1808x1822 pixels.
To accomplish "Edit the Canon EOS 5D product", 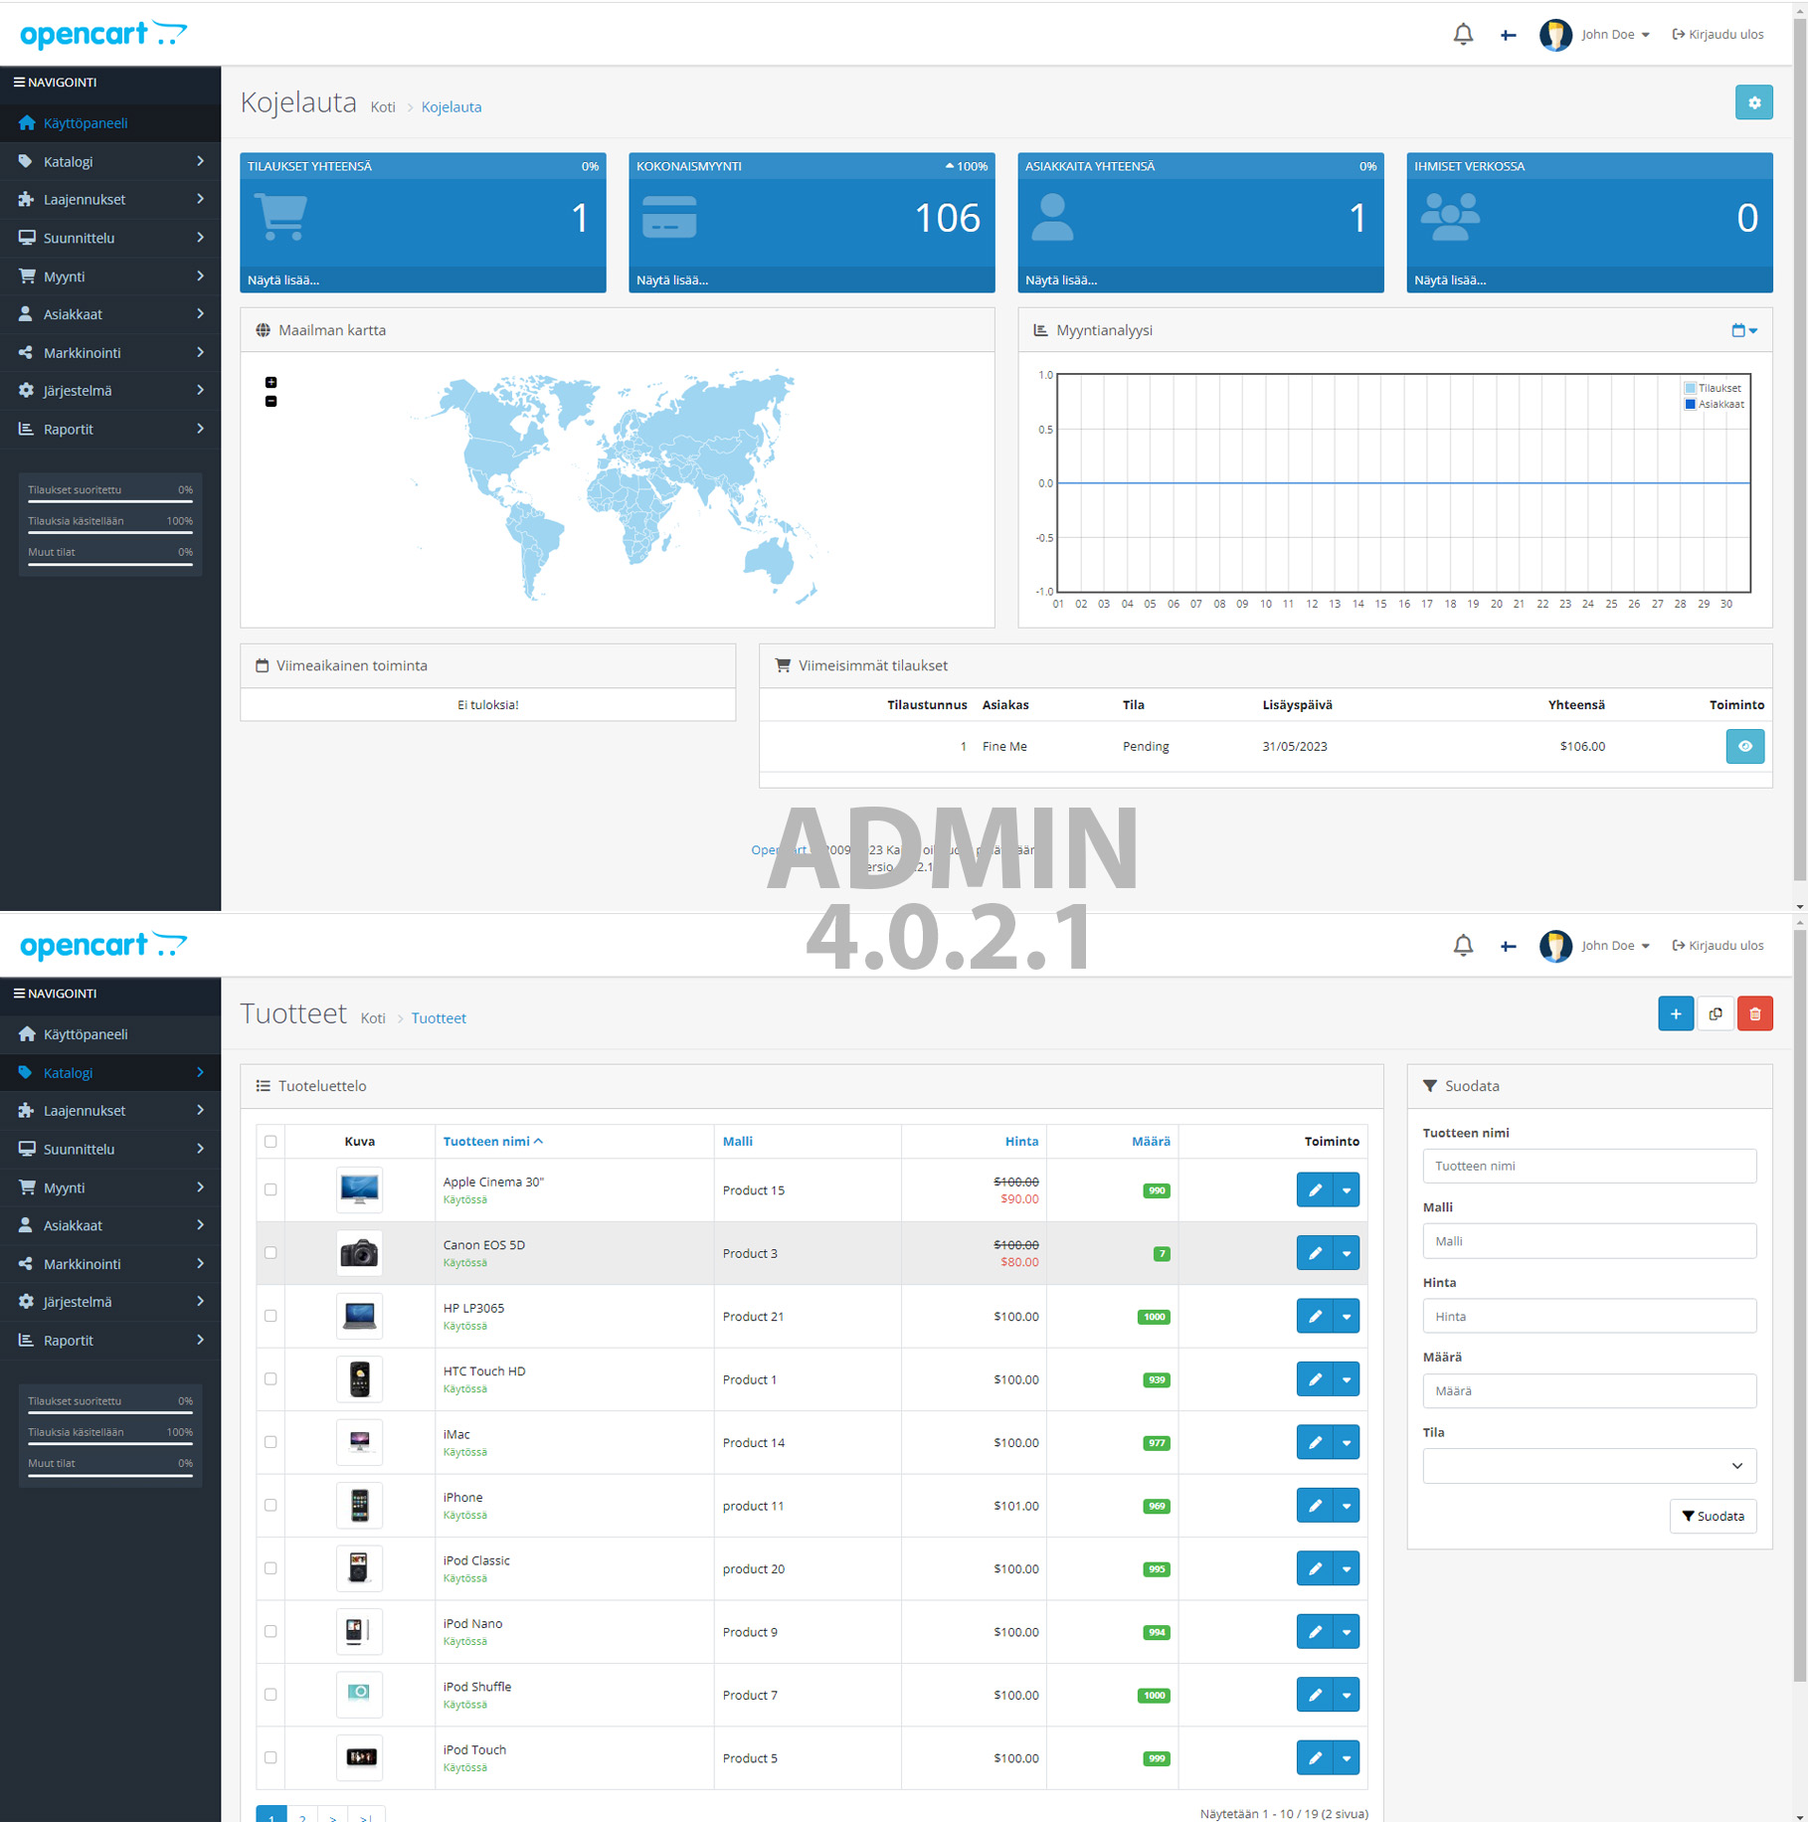I will click(1315, 1253).
